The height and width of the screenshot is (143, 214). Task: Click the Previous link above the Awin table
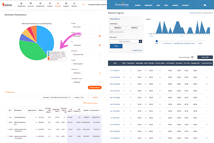coord(10,92)
